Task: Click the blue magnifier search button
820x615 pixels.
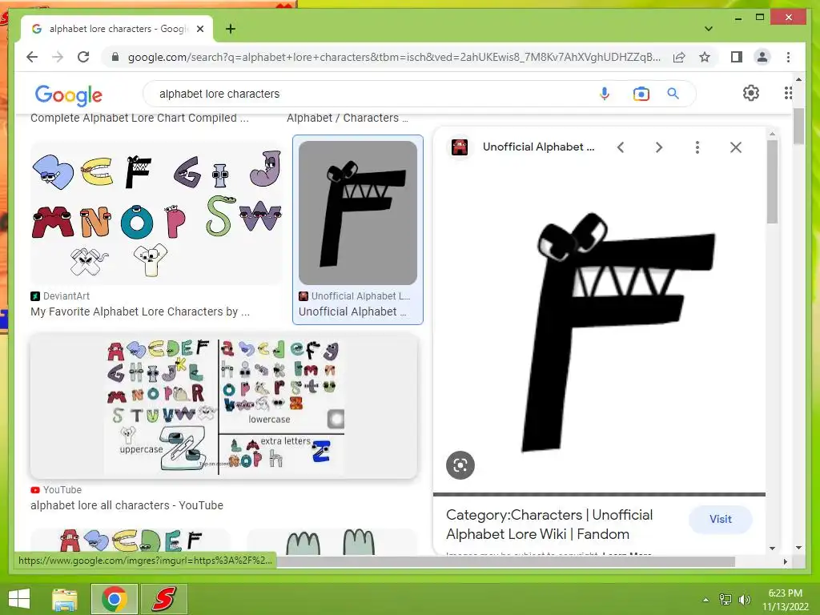Action: (x=673, y=94)
